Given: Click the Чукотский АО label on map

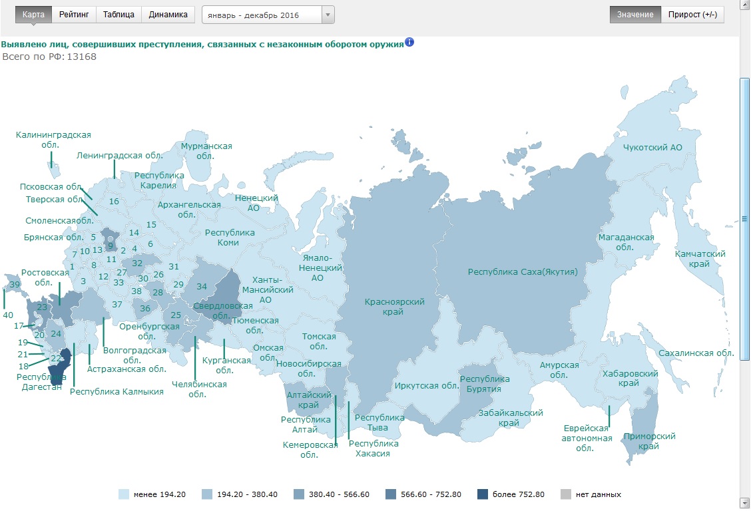Looking at the screenshot, I should [652, 147].
